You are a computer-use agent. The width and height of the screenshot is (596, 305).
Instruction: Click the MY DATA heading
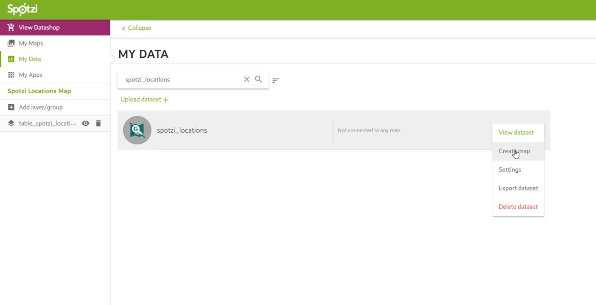(x=143, y=54)
